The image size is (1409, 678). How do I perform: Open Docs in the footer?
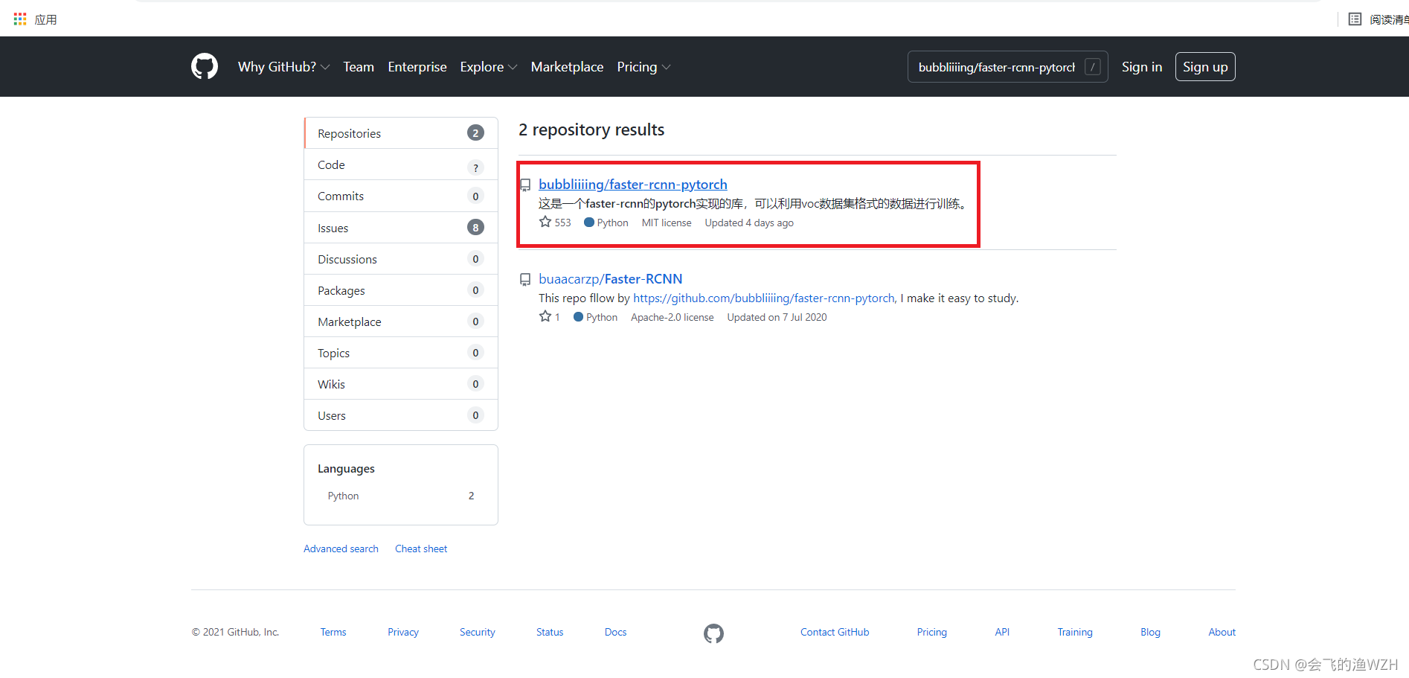[615, 632]
